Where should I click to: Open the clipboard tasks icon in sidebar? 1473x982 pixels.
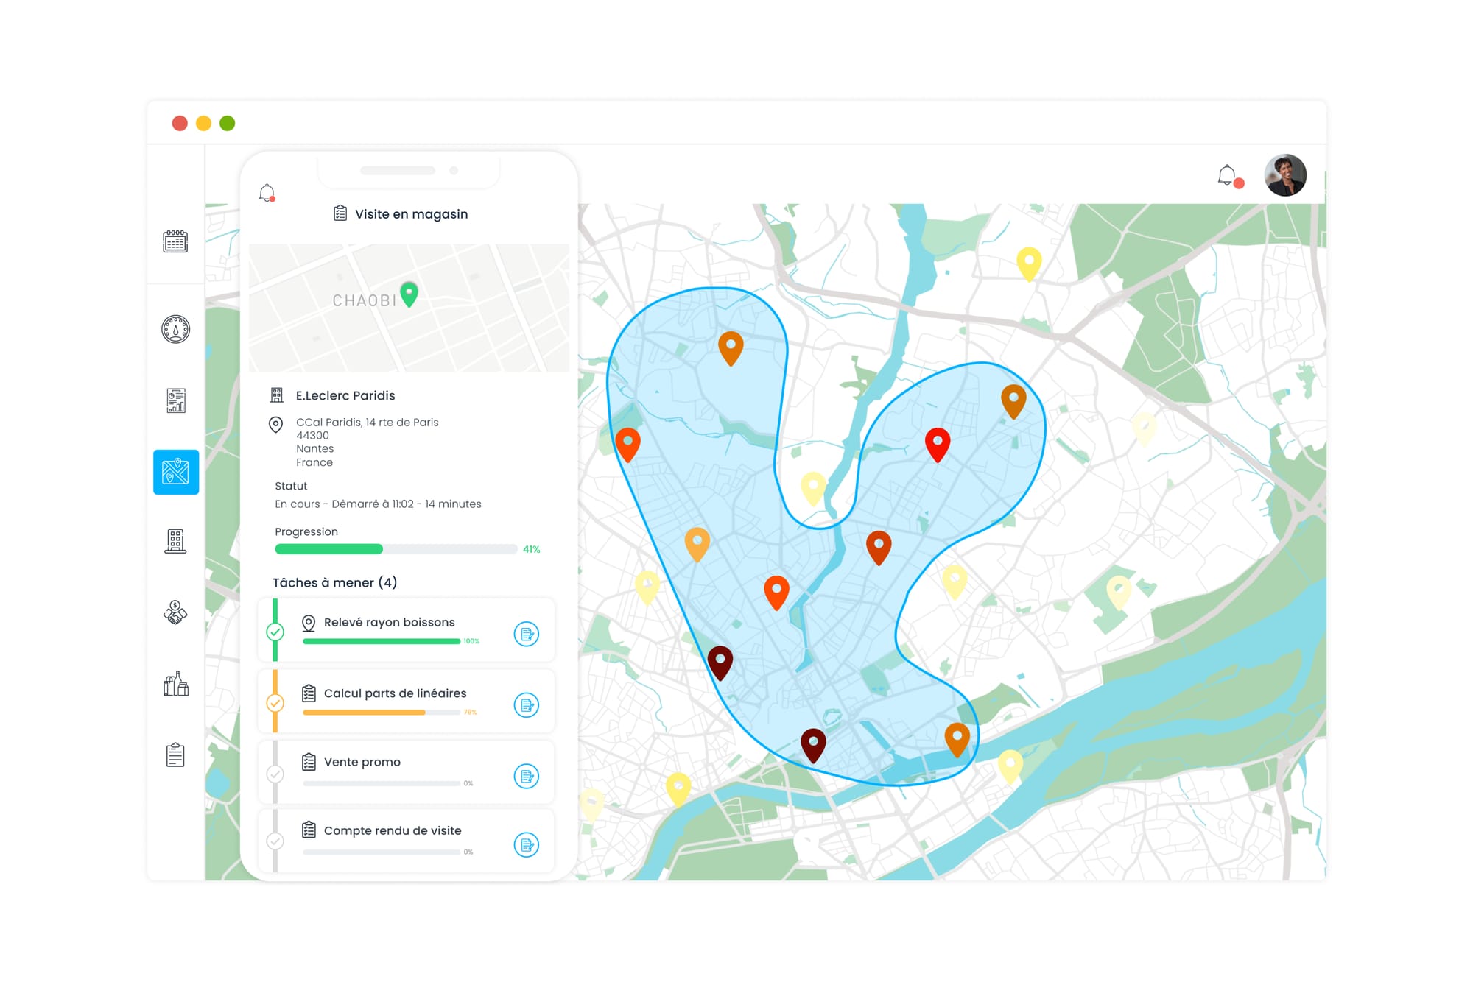pos(175,755)
